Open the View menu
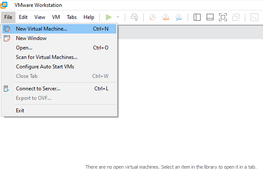The image size is (263, 188). click(40, 17)
